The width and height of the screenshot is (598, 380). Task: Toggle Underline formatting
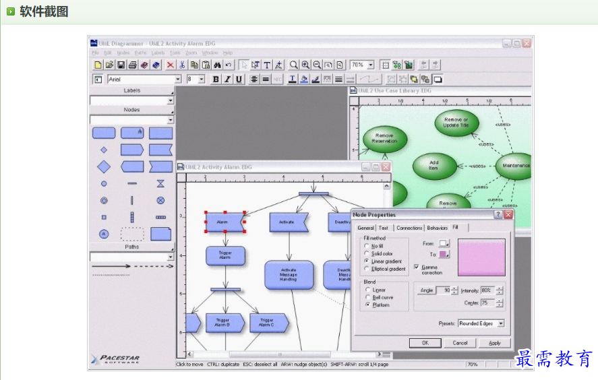coord(239,80)
